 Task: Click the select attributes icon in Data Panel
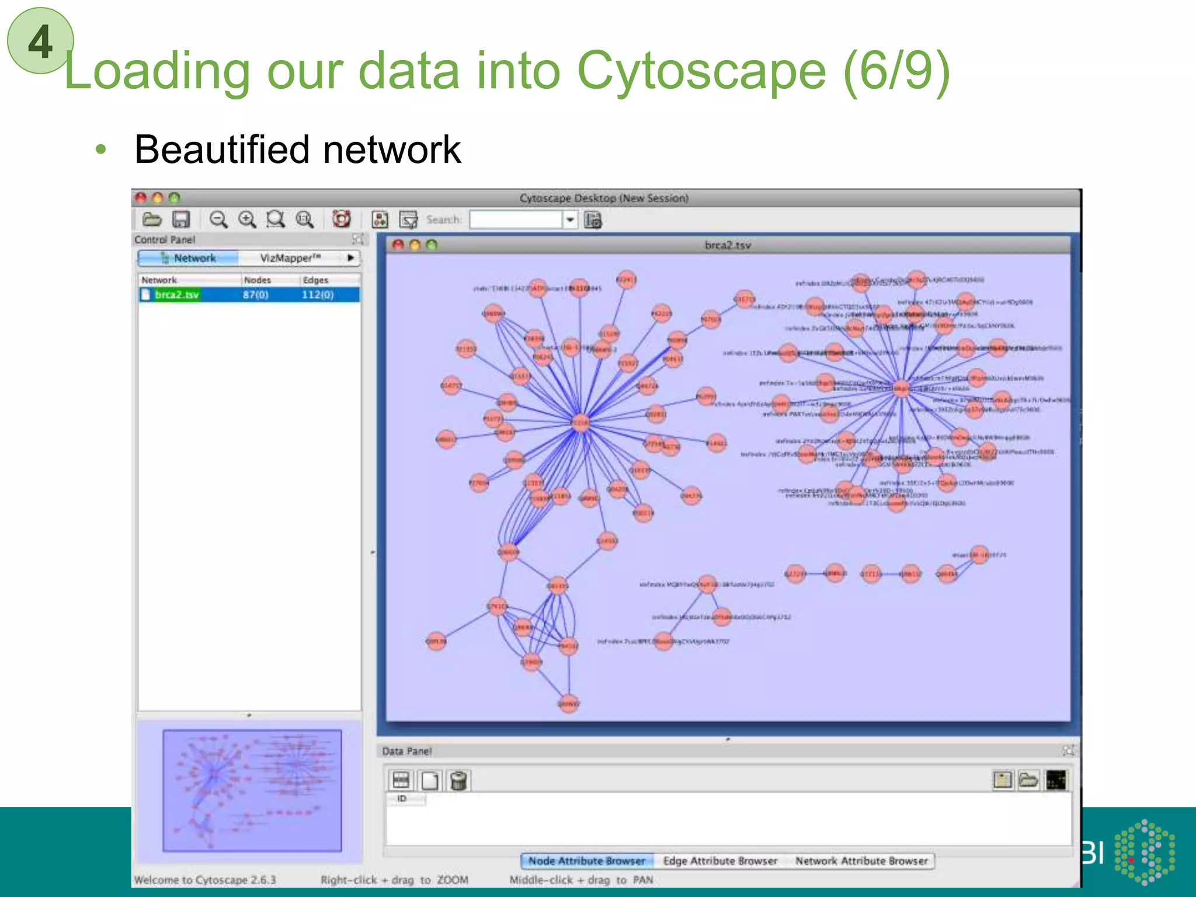(401, 780)
